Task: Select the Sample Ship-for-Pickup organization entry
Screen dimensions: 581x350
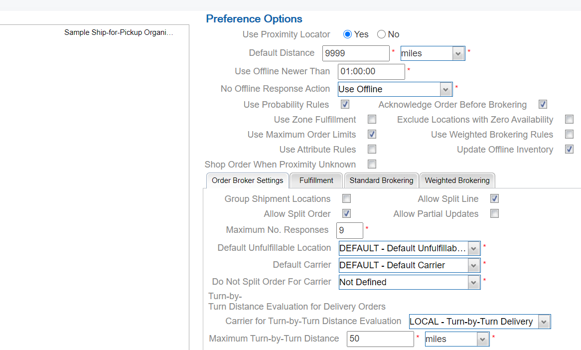Action: tap(119, 32)
